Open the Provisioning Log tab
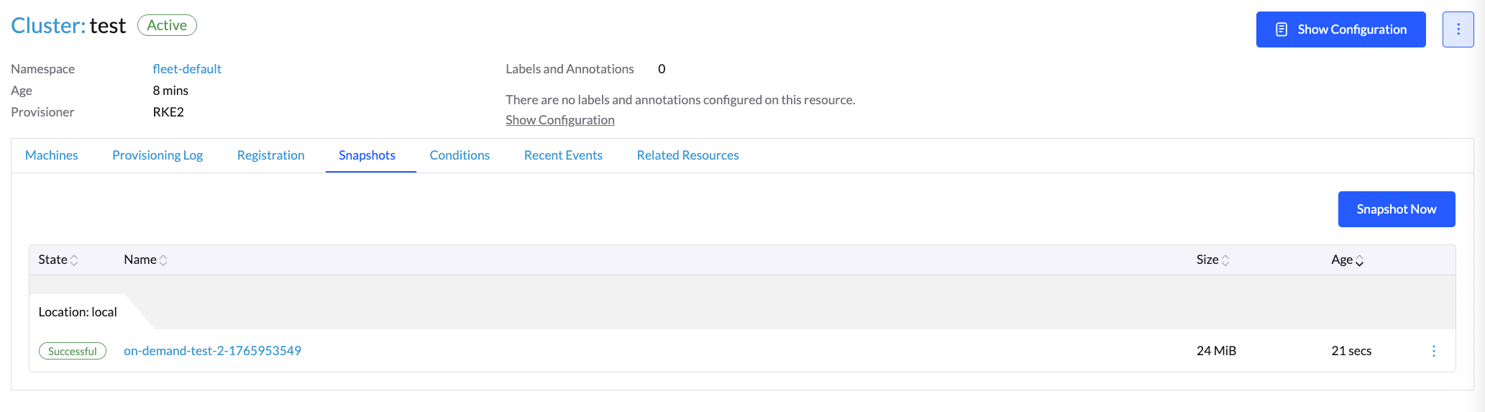This screenshot has width=1485, height=412. tap(157, 155)
